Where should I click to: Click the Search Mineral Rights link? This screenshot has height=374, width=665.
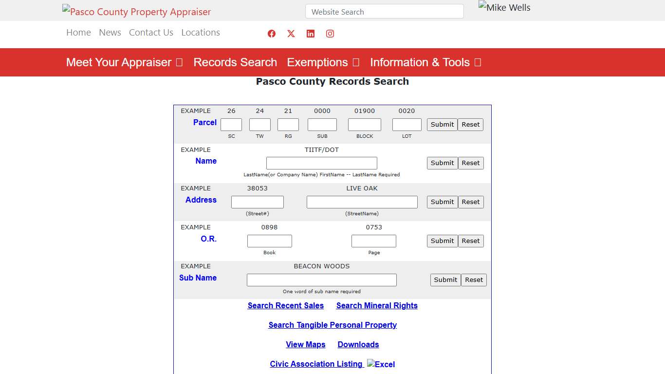click(377, 305)
